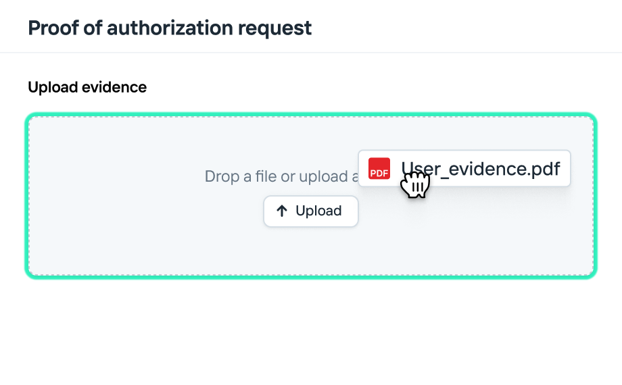622x385 pixels.
Task: Click the red PDF file icon
Action: tap(379, 168)
